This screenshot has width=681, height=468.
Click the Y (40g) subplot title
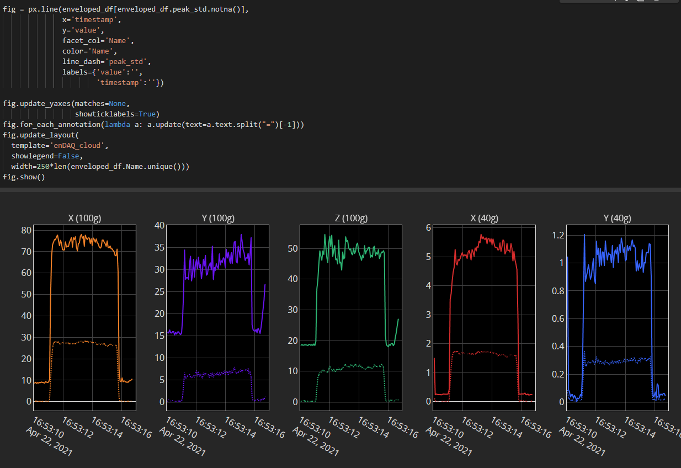pyautogui.click(x=618, y=219)
